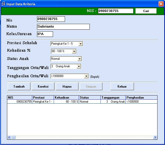The height and width of the screenshot is (145, 165).
Task: Click the Kelas/Jurusan field containing IPA
Action: click(45, 34)
